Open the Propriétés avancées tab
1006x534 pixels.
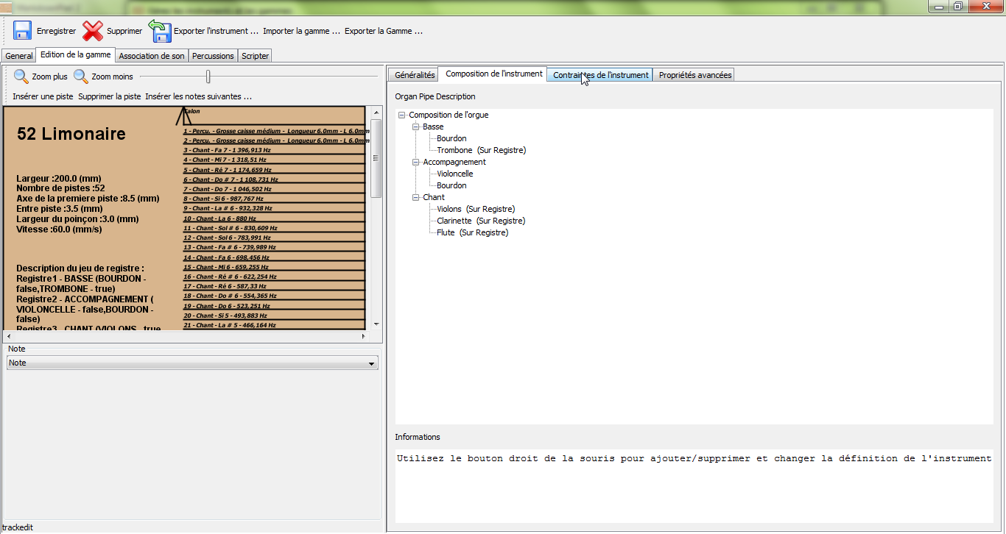[694, 75]
